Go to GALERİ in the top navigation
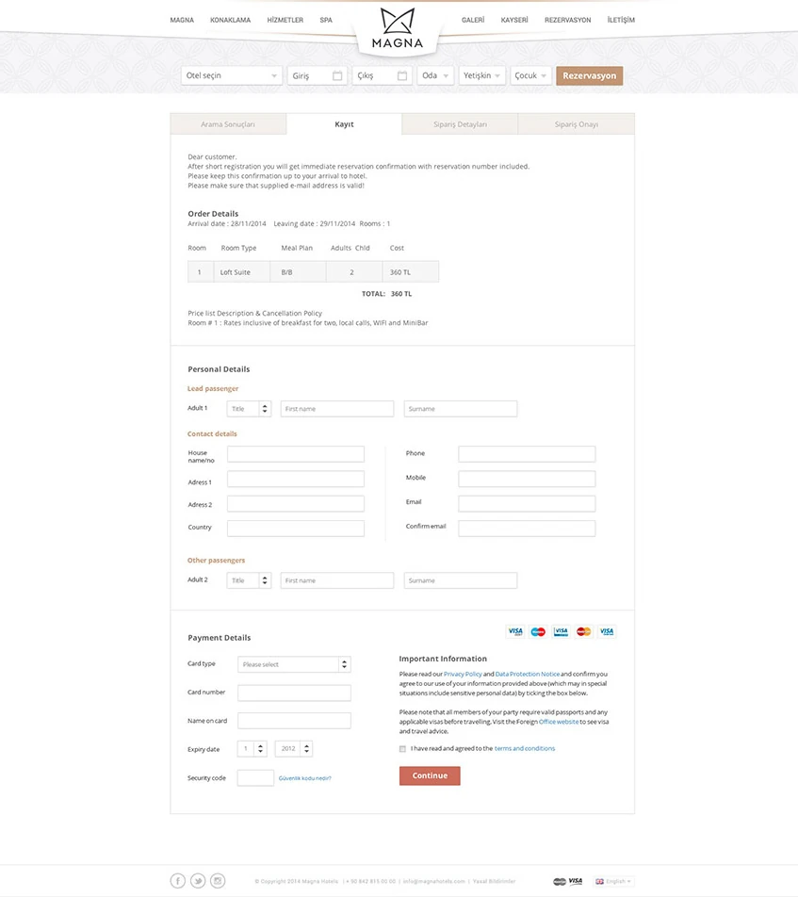The height and width of the screenshot is (897, 798). click(x=473, y=20)
